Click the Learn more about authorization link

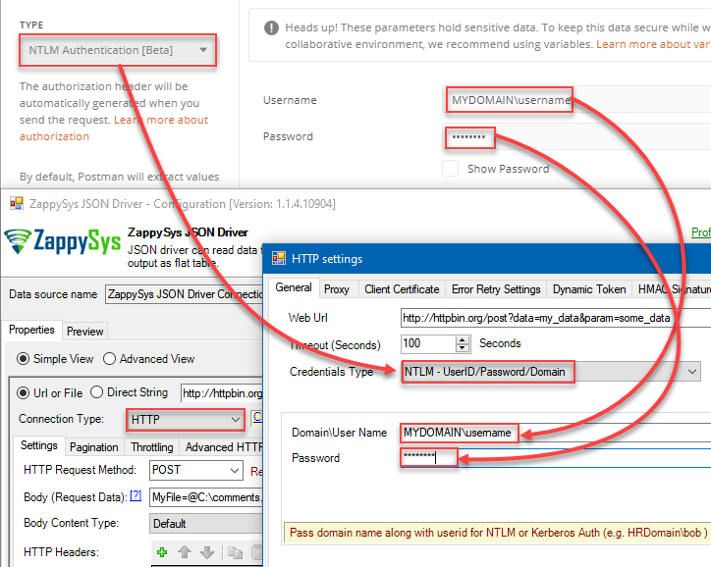[x=160, y=121]
